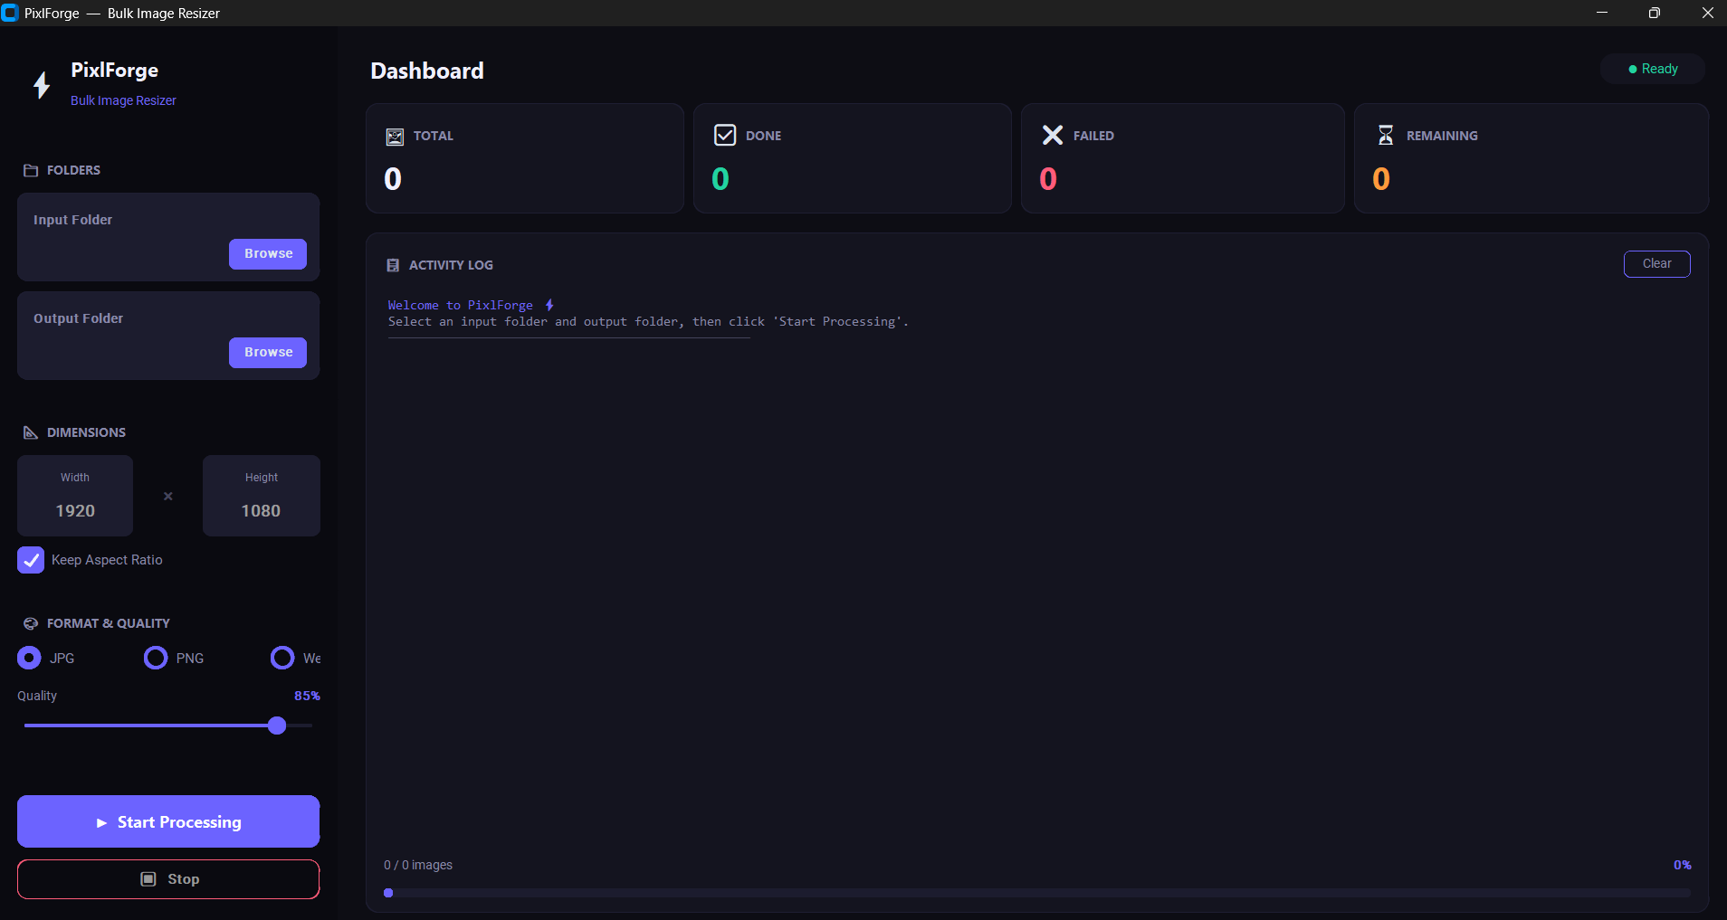1727x920 pixels.
Task: Click the lightning icon in welcome message
Action: (549, 306)
